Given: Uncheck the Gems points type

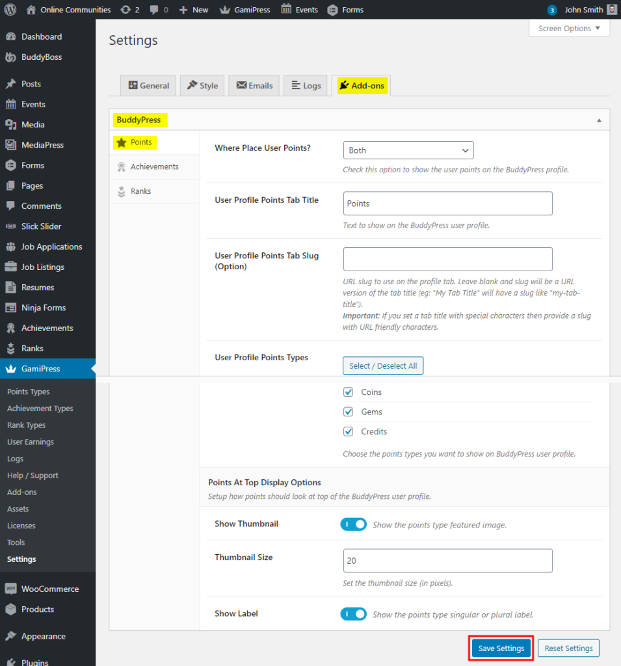Looking at the screenshot, I should coord(349,412).
